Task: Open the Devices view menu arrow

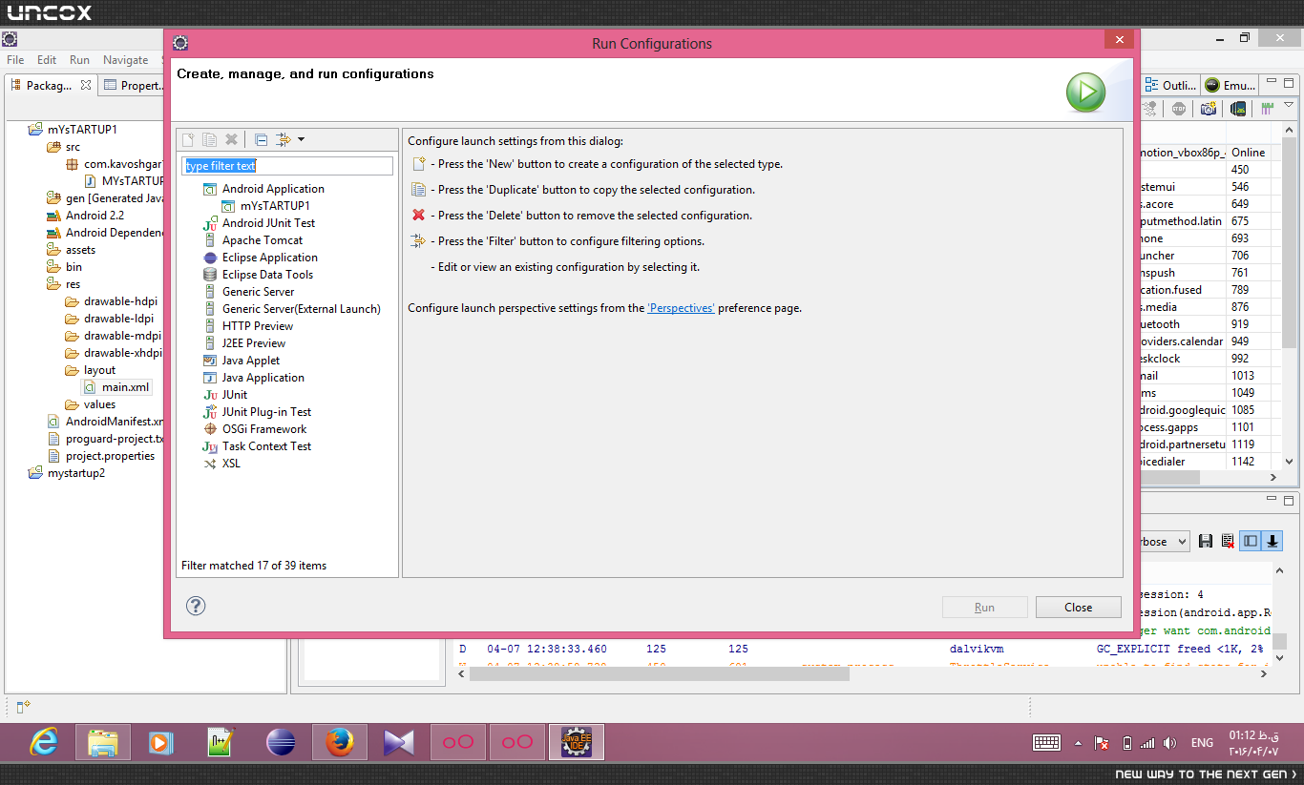Action: click(1289, 105)
